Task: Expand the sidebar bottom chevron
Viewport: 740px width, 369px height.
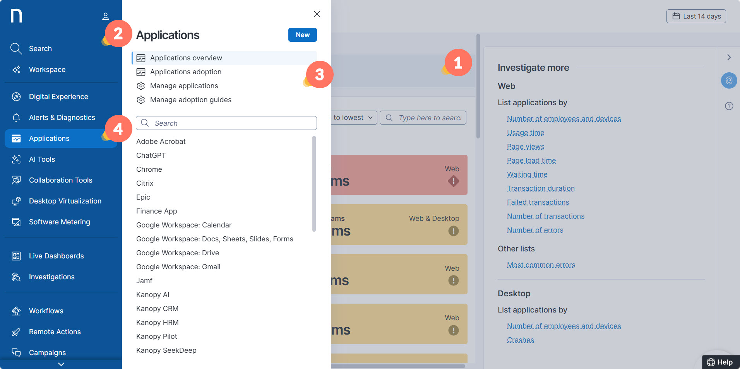Action: (61, 364)
